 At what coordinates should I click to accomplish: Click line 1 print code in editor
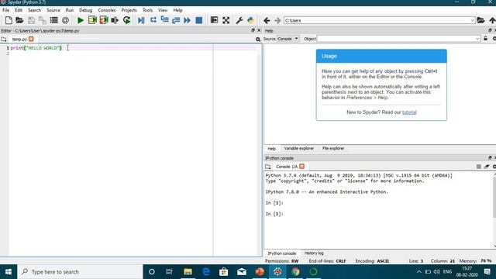click(x=36, y=48)
